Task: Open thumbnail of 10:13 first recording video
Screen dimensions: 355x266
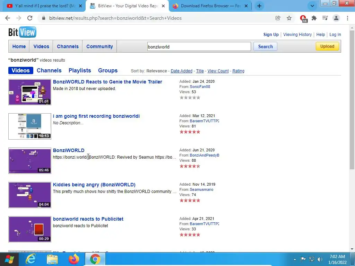Action: 30,126
